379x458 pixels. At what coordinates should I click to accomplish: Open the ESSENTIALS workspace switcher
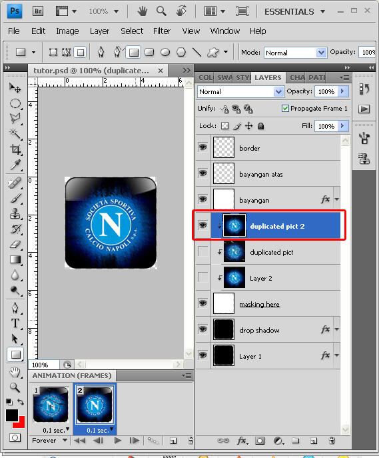point(294,12)
